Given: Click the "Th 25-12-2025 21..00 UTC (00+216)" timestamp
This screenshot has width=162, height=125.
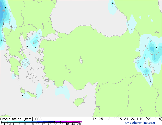Looking at the screenshot, I should [x=127, y=119].
